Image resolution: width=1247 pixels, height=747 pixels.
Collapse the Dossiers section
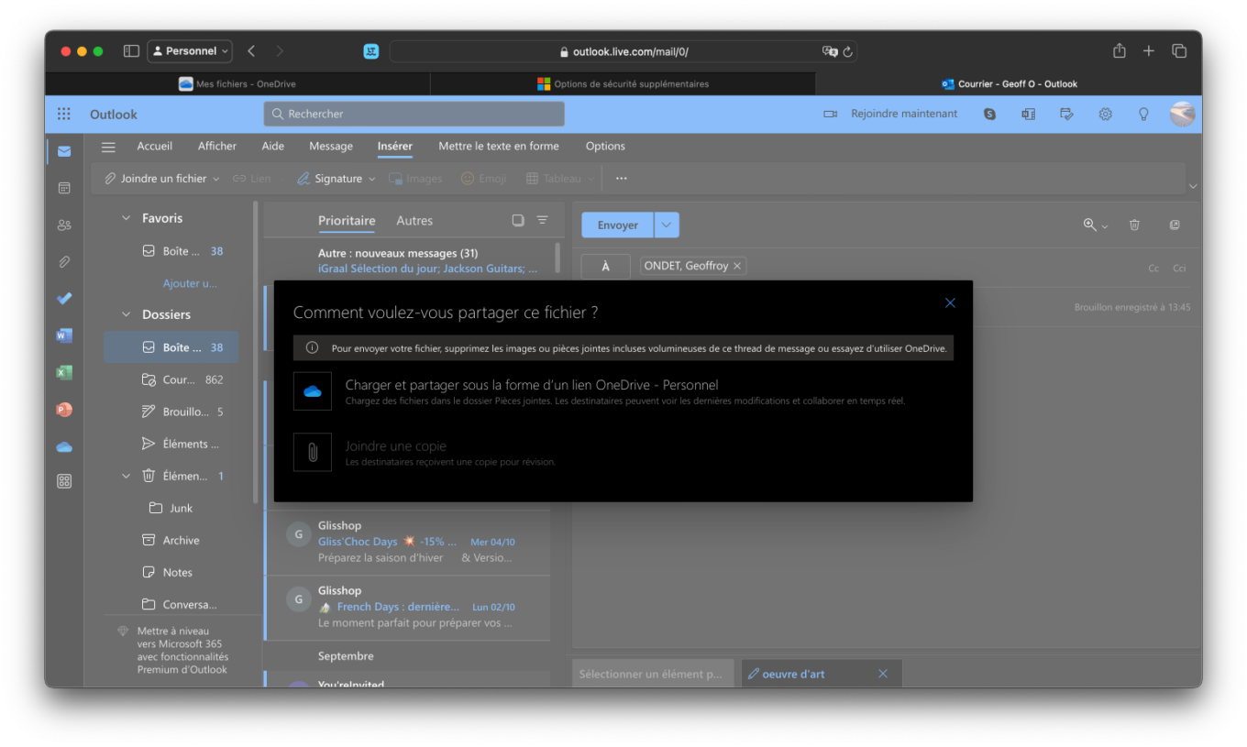point(127,314)
